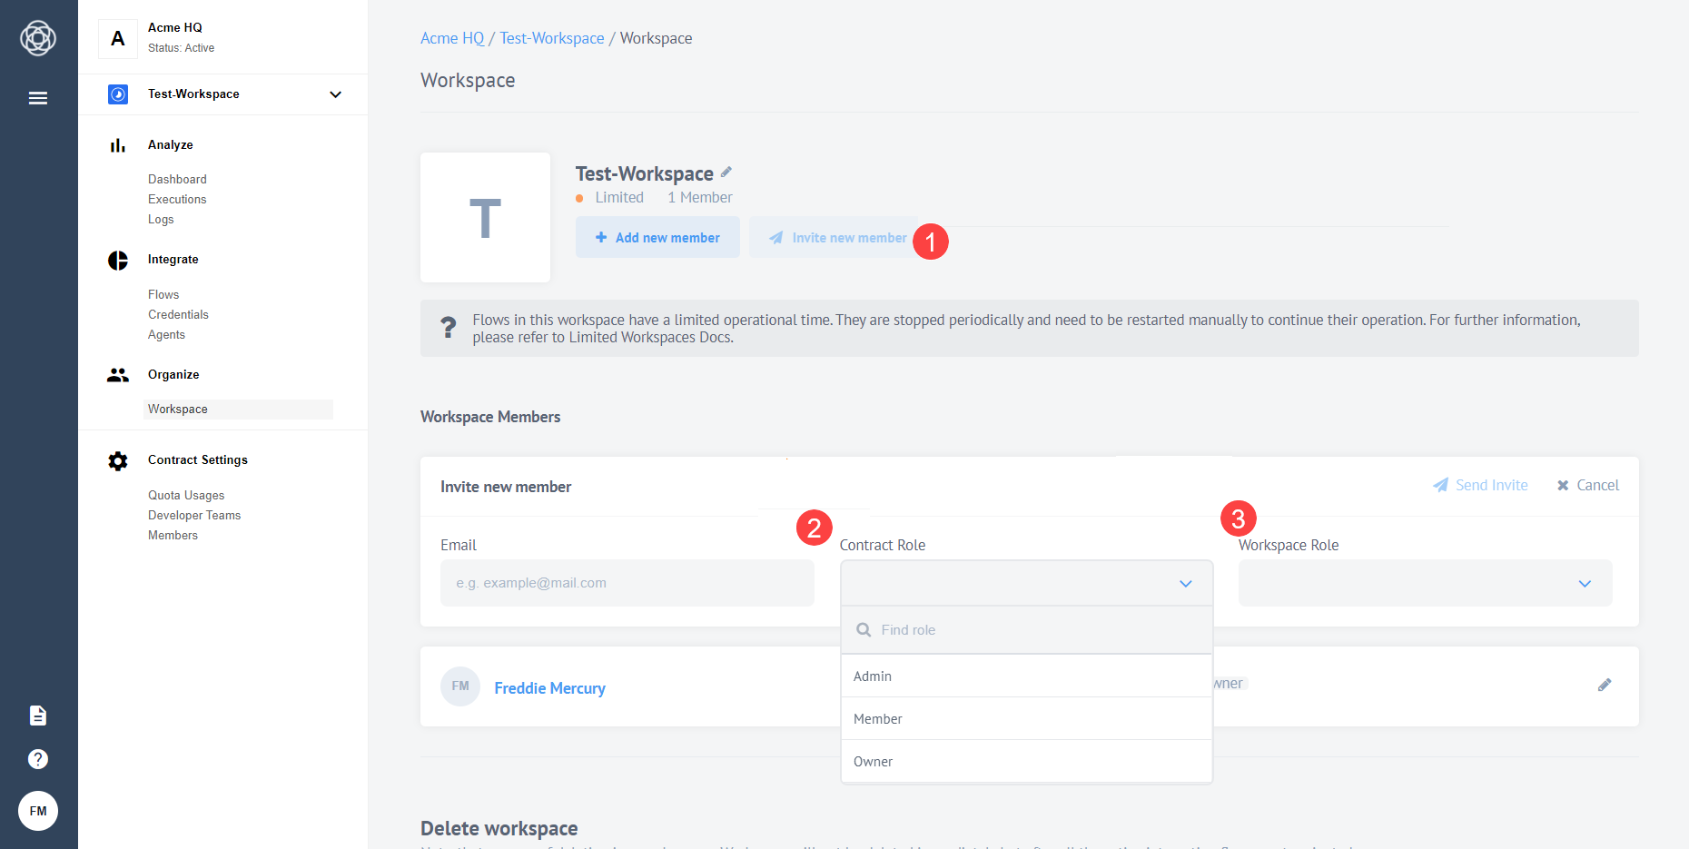Click the app logo at top left
Image resolution: width=1689 pixels, height=849 pixels.
[37, 38]
